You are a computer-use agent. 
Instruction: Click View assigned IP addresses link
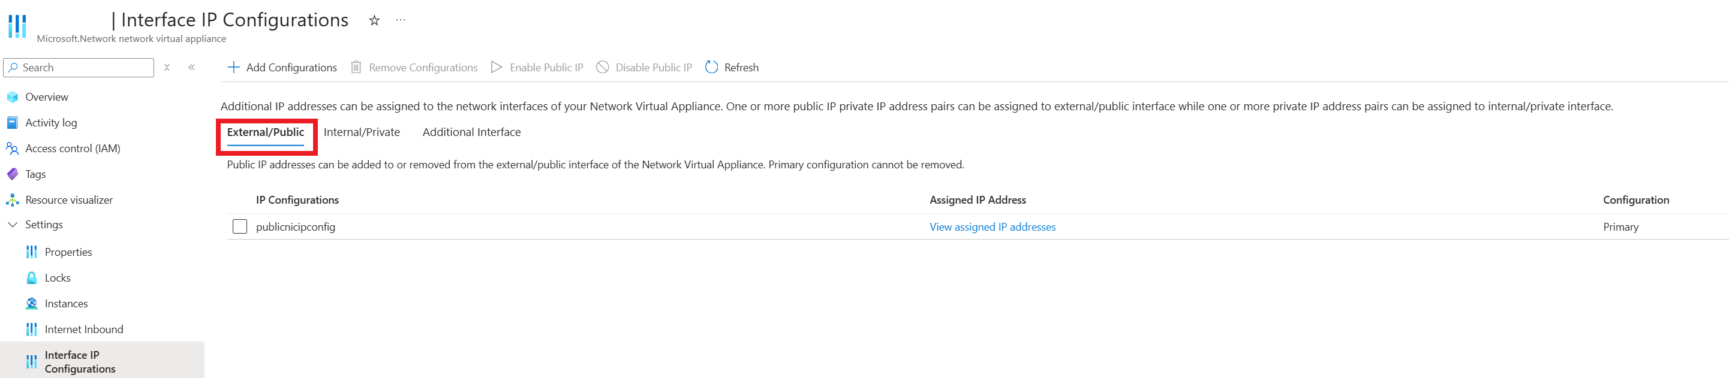click(x=992, y=227)
